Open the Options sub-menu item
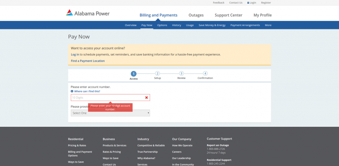 (162, 25)
